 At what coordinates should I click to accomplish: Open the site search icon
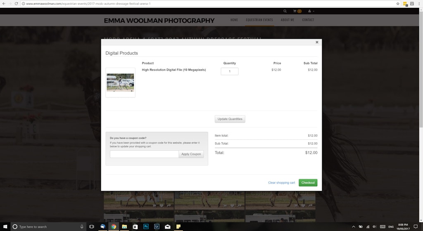tap(285, 11)
